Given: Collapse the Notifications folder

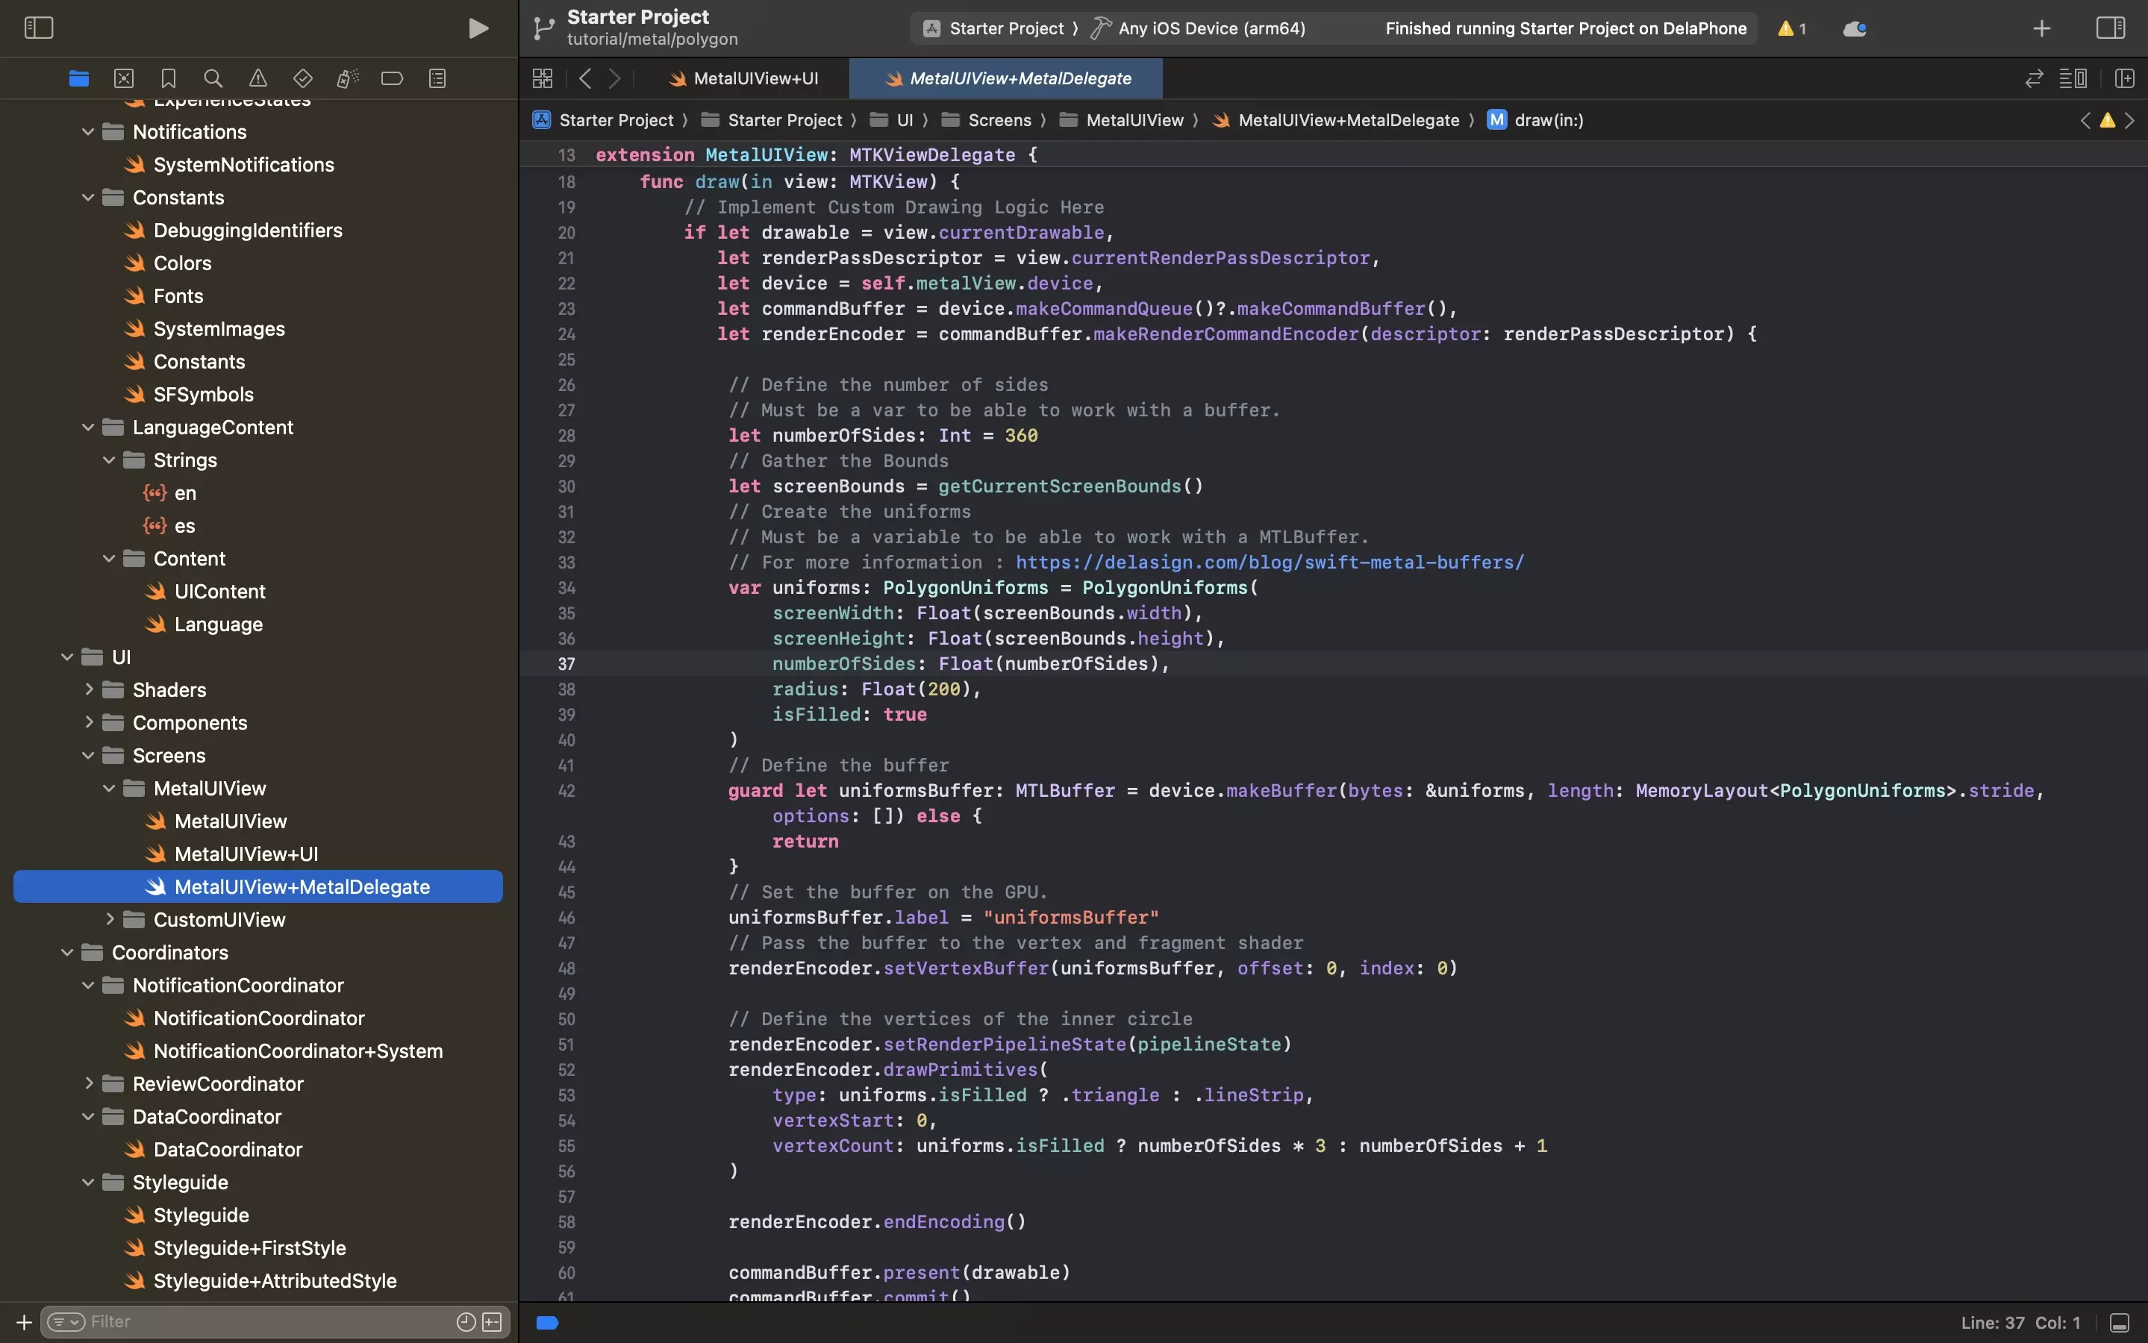Looking at the screenshot, I should click(88, 131).
